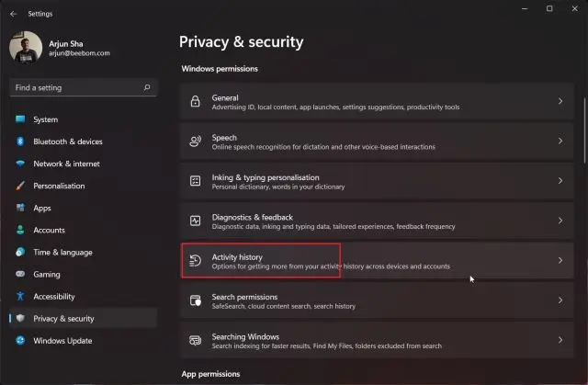Click the Inking & typing personalisation icon
The image size is (588, 385).
pos(195,181)
